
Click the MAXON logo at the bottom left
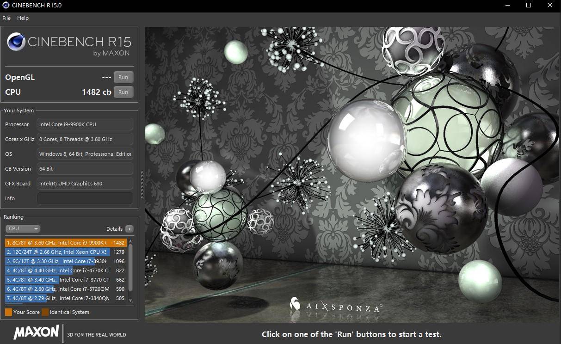coord(36,332)
